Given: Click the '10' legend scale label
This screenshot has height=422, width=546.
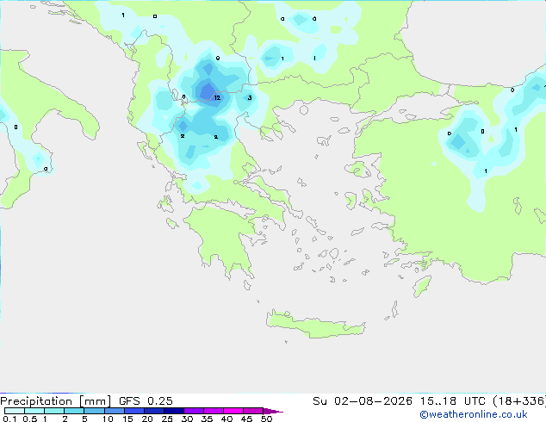Looking at the screenshot, I should [x=108, y=419].
